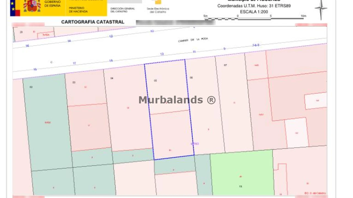Image resolution: width=353 pixels, height=198 pixels.
Task: Click street number 13 above parcel 05
Action: (x=162, y=54)
